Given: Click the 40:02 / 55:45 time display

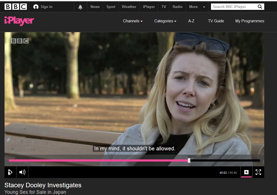Looking at the screenshot, I should coord(228,173).
